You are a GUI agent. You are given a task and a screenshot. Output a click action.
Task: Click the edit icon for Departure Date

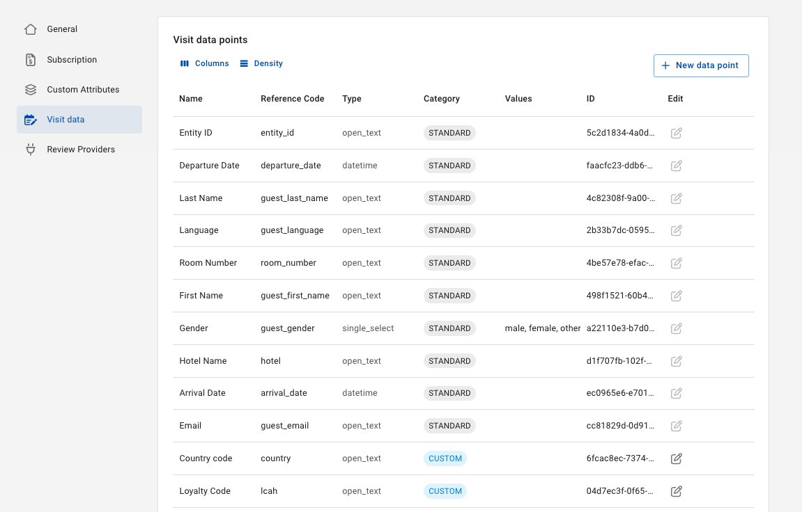[676, 166]
